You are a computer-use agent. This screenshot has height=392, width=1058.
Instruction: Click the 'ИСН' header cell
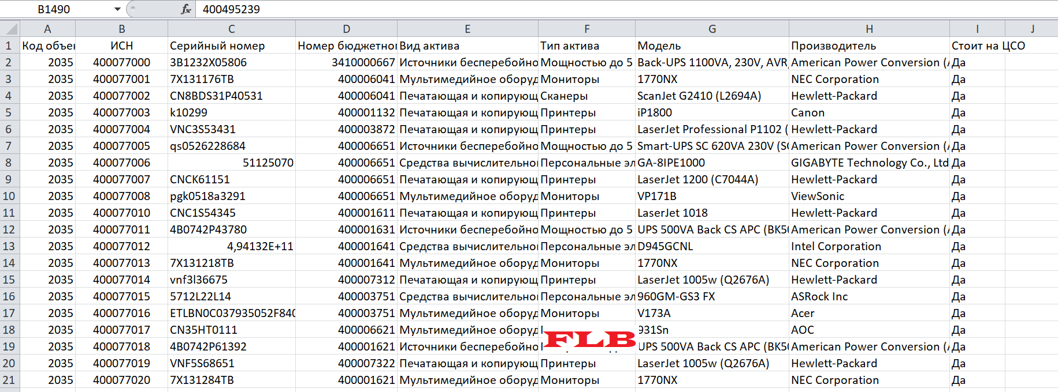(121, 46)
